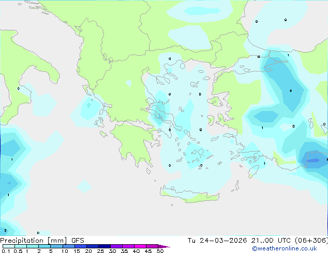
Task: Click the '21..00 UTC' time text
Action: point(271,241)
